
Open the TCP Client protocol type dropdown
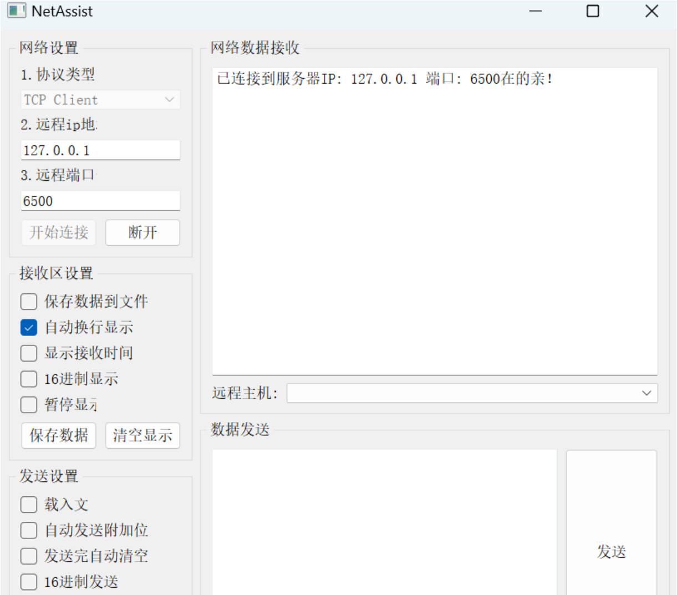(100, 100)
